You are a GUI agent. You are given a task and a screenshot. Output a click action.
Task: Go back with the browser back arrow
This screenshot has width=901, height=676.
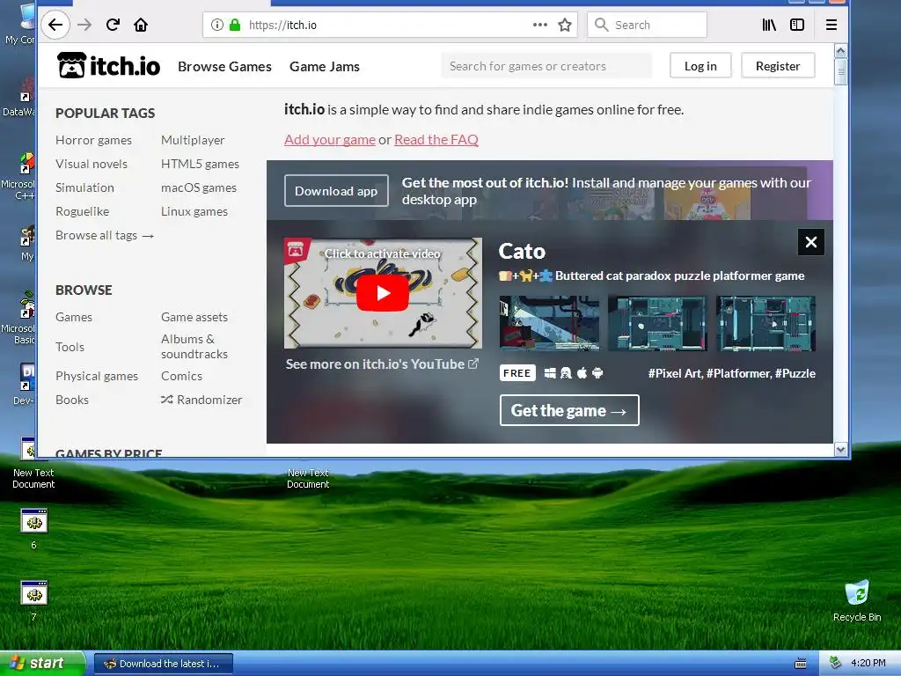[x=55, y=25]
